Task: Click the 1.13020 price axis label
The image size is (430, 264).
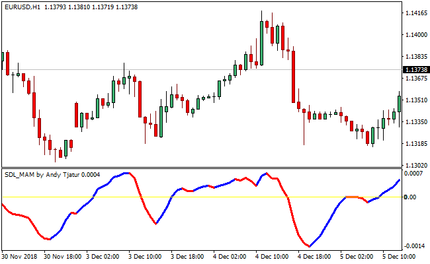Action: pyautogui.click(x=416, y=165)
